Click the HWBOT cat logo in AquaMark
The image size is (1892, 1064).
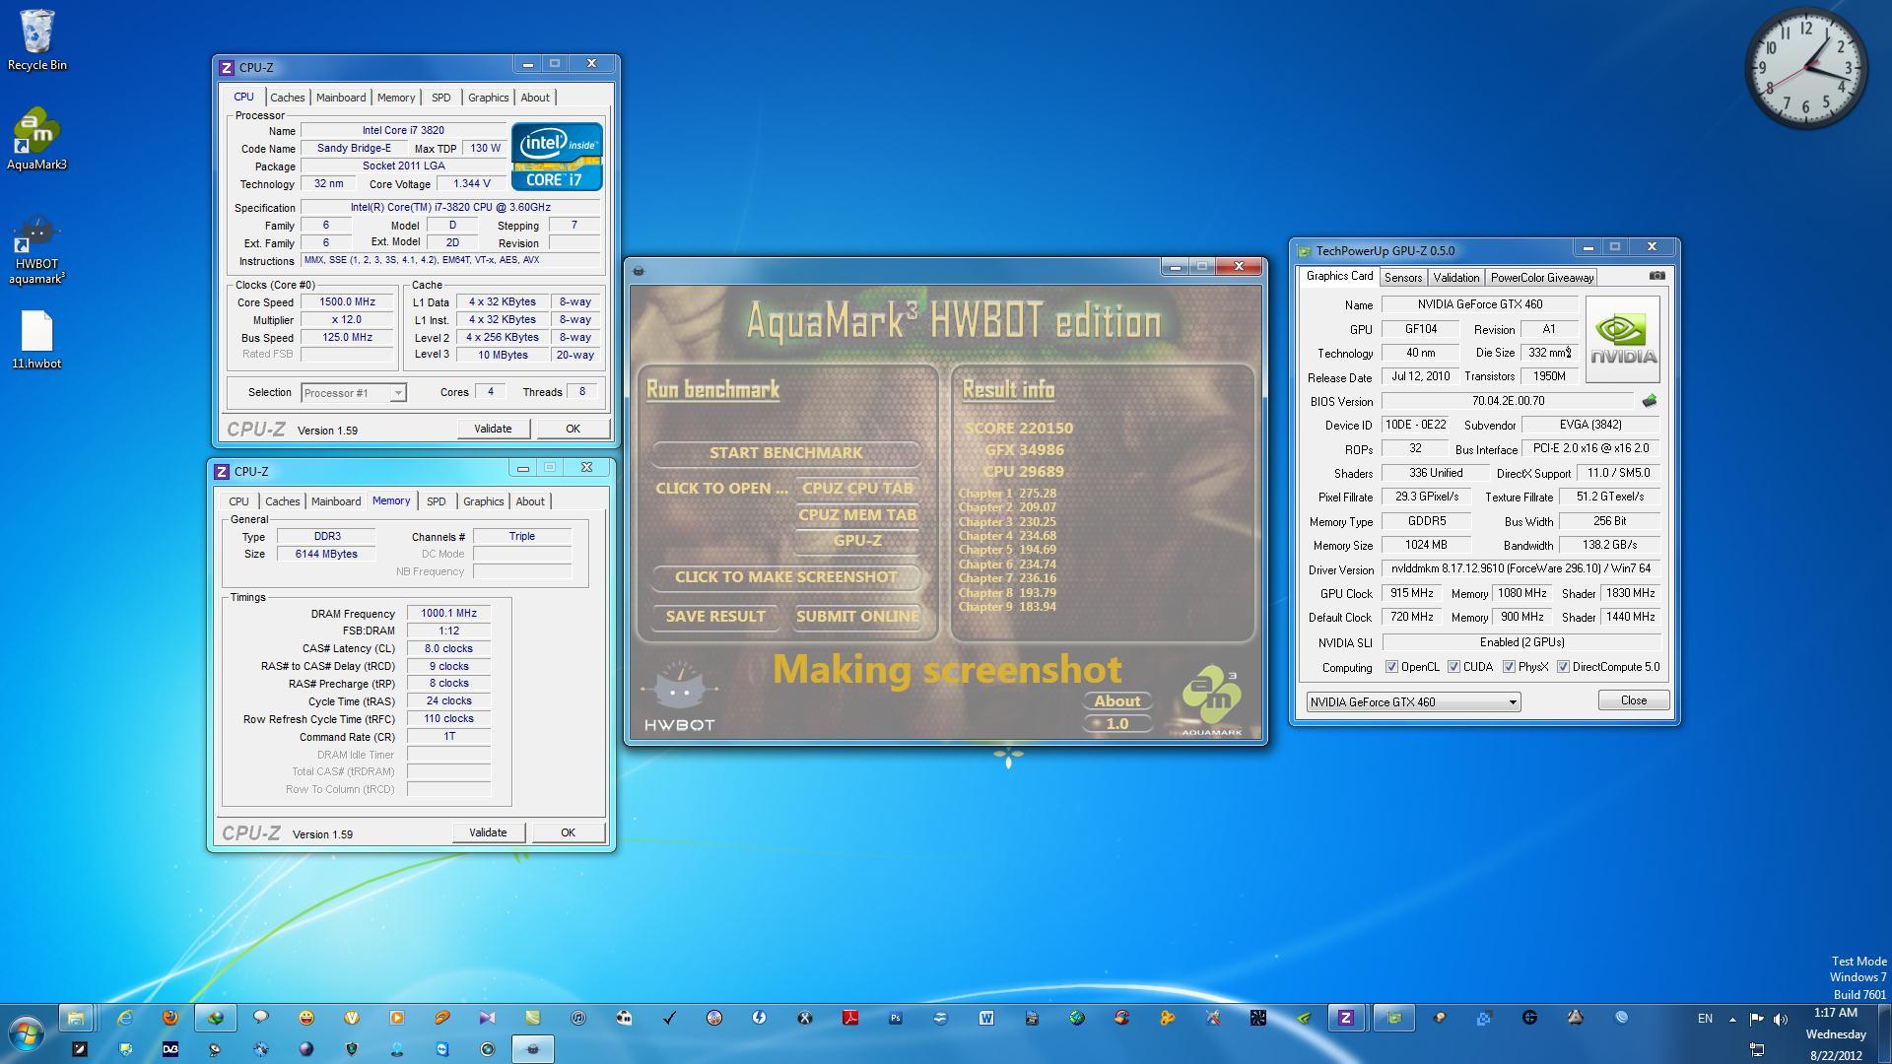tap(679, 697)
